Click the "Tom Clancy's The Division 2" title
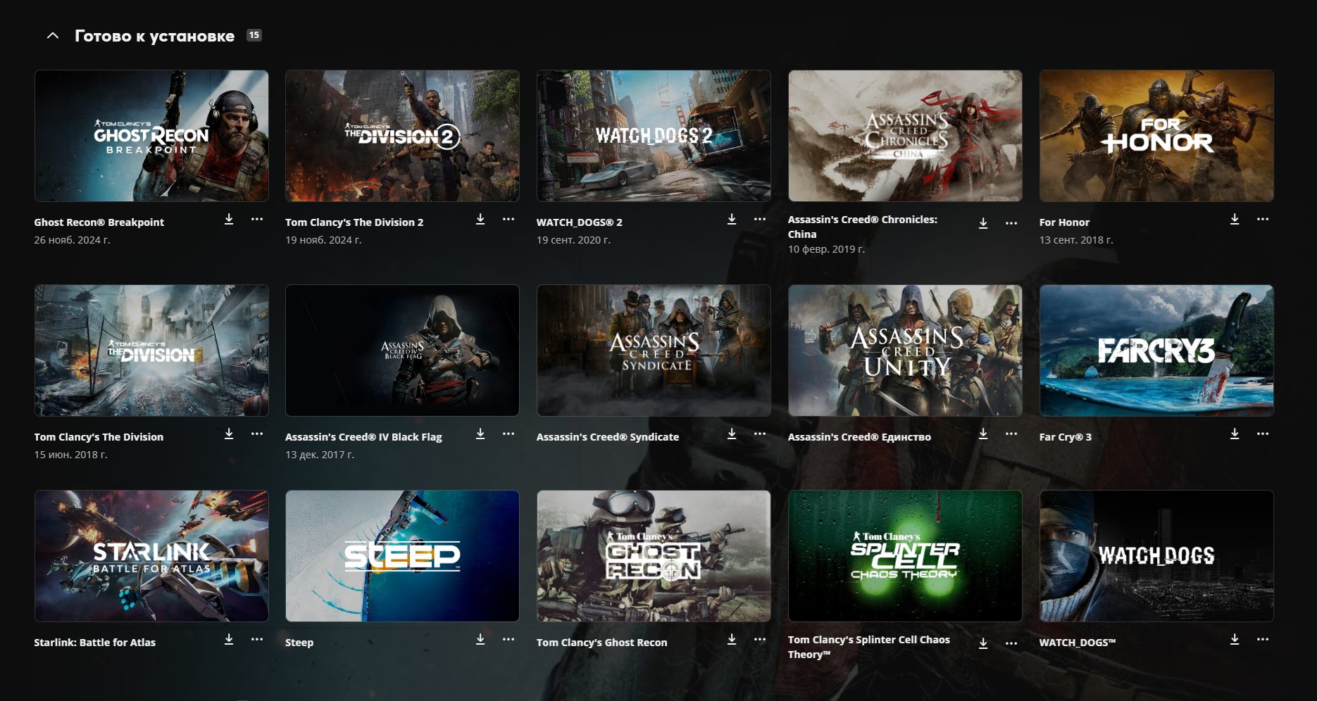The image size is (1317, 701). tap(354, 222)
